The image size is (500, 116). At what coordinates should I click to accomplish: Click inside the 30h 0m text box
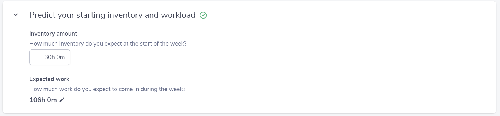(x=50, y=57)
